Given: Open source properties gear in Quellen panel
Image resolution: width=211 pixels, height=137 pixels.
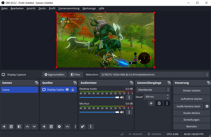Looking at the screenshot, I should pos(59,127).
